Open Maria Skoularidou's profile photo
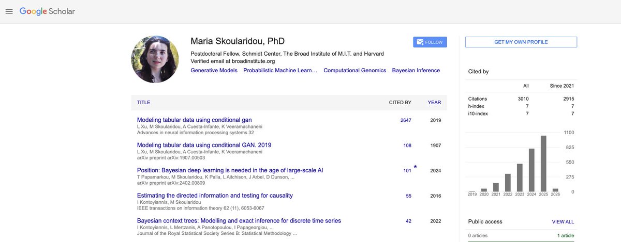 (156, 59)
